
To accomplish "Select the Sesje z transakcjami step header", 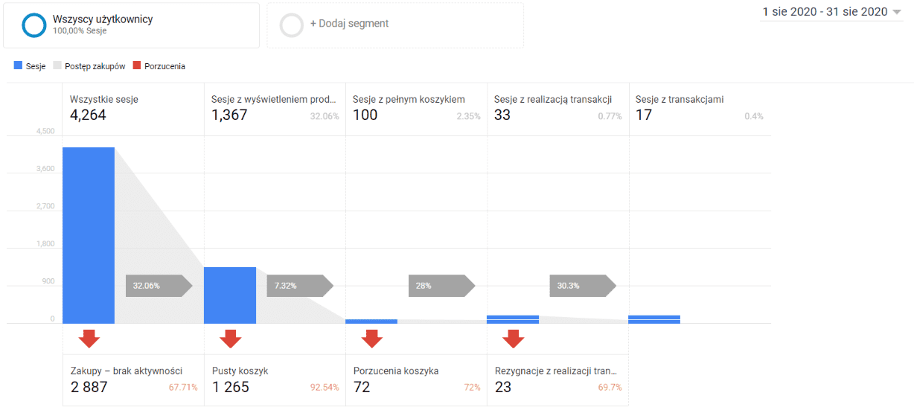I will (699, 107).
